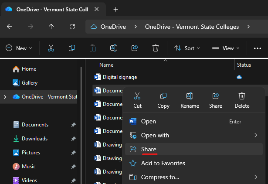Click the pin icon next to Pictures
This screenshot has width=268, height=184.
point(74,153)
